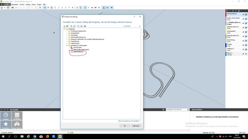Toggle visibility of Stellpult 01 layer
Image resolution: width=248 pixels, height=139 pixels.
click(x=246, y=50)
